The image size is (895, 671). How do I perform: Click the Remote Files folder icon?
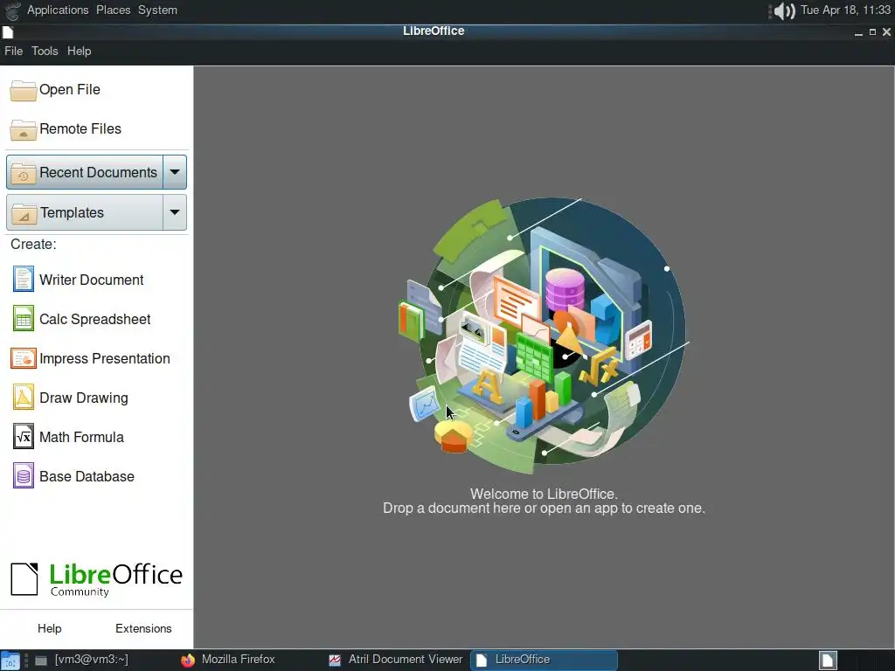coord(24,129)
